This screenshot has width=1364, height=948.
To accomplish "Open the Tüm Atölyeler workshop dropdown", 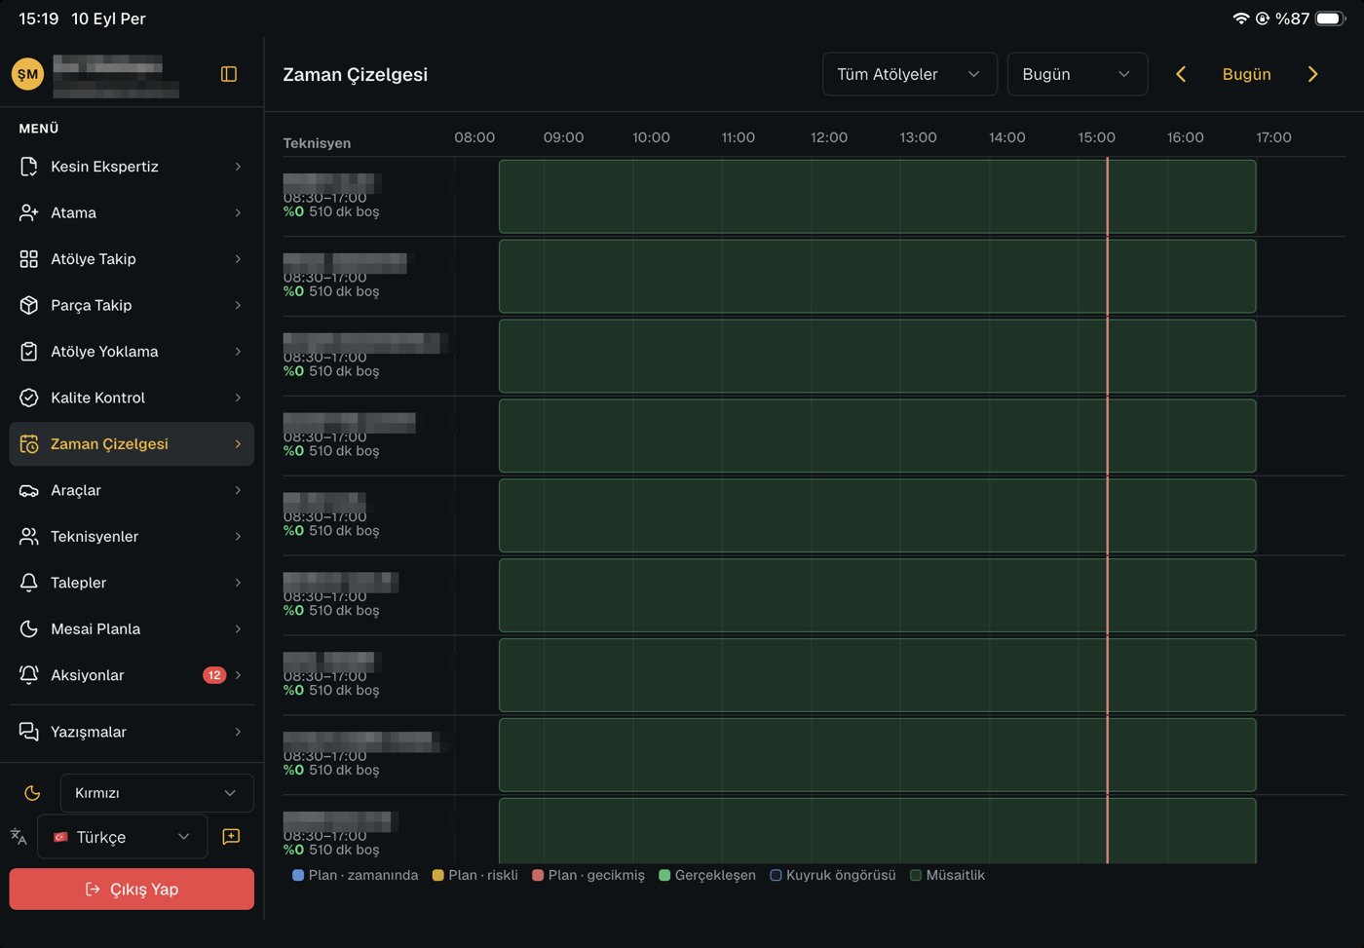I will point(910,74).
